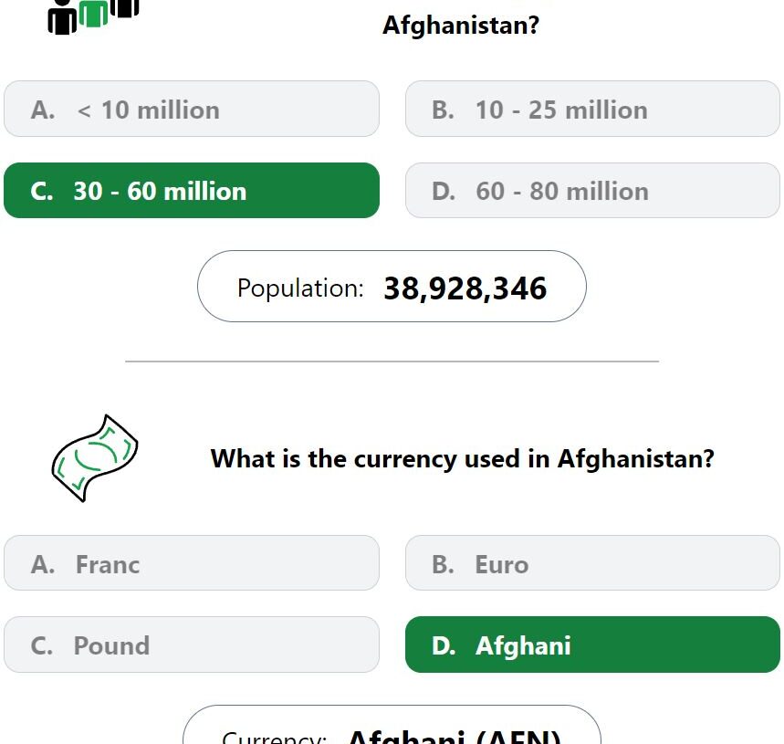
Task: Select the green D. Afghani answer
Action: pyautogui.click(x=592, y=644)
